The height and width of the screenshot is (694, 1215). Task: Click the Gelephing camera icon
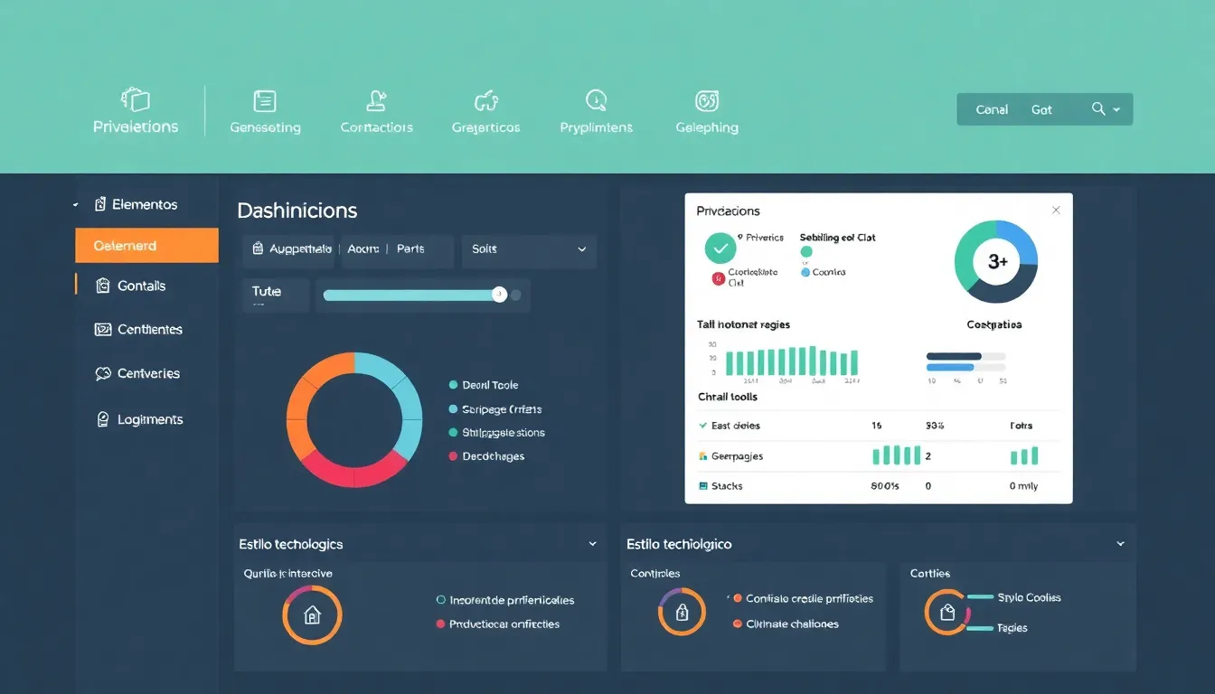(706, 101)
